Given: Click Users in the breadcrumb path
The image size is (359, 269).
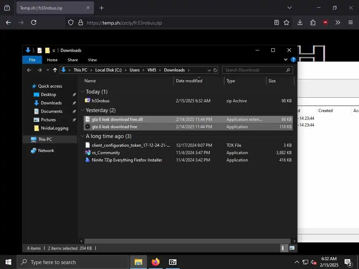Looking at the screenshot, I should [x=134, y=70].
